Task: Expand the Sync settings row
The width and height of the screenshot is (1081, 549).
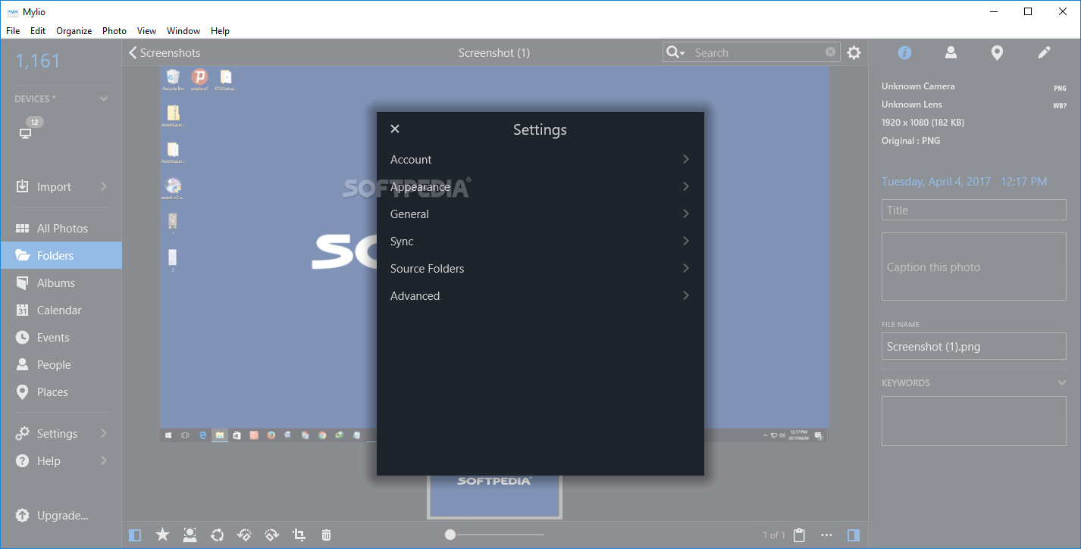Action: pyautogui.click(x=540, y=242)
